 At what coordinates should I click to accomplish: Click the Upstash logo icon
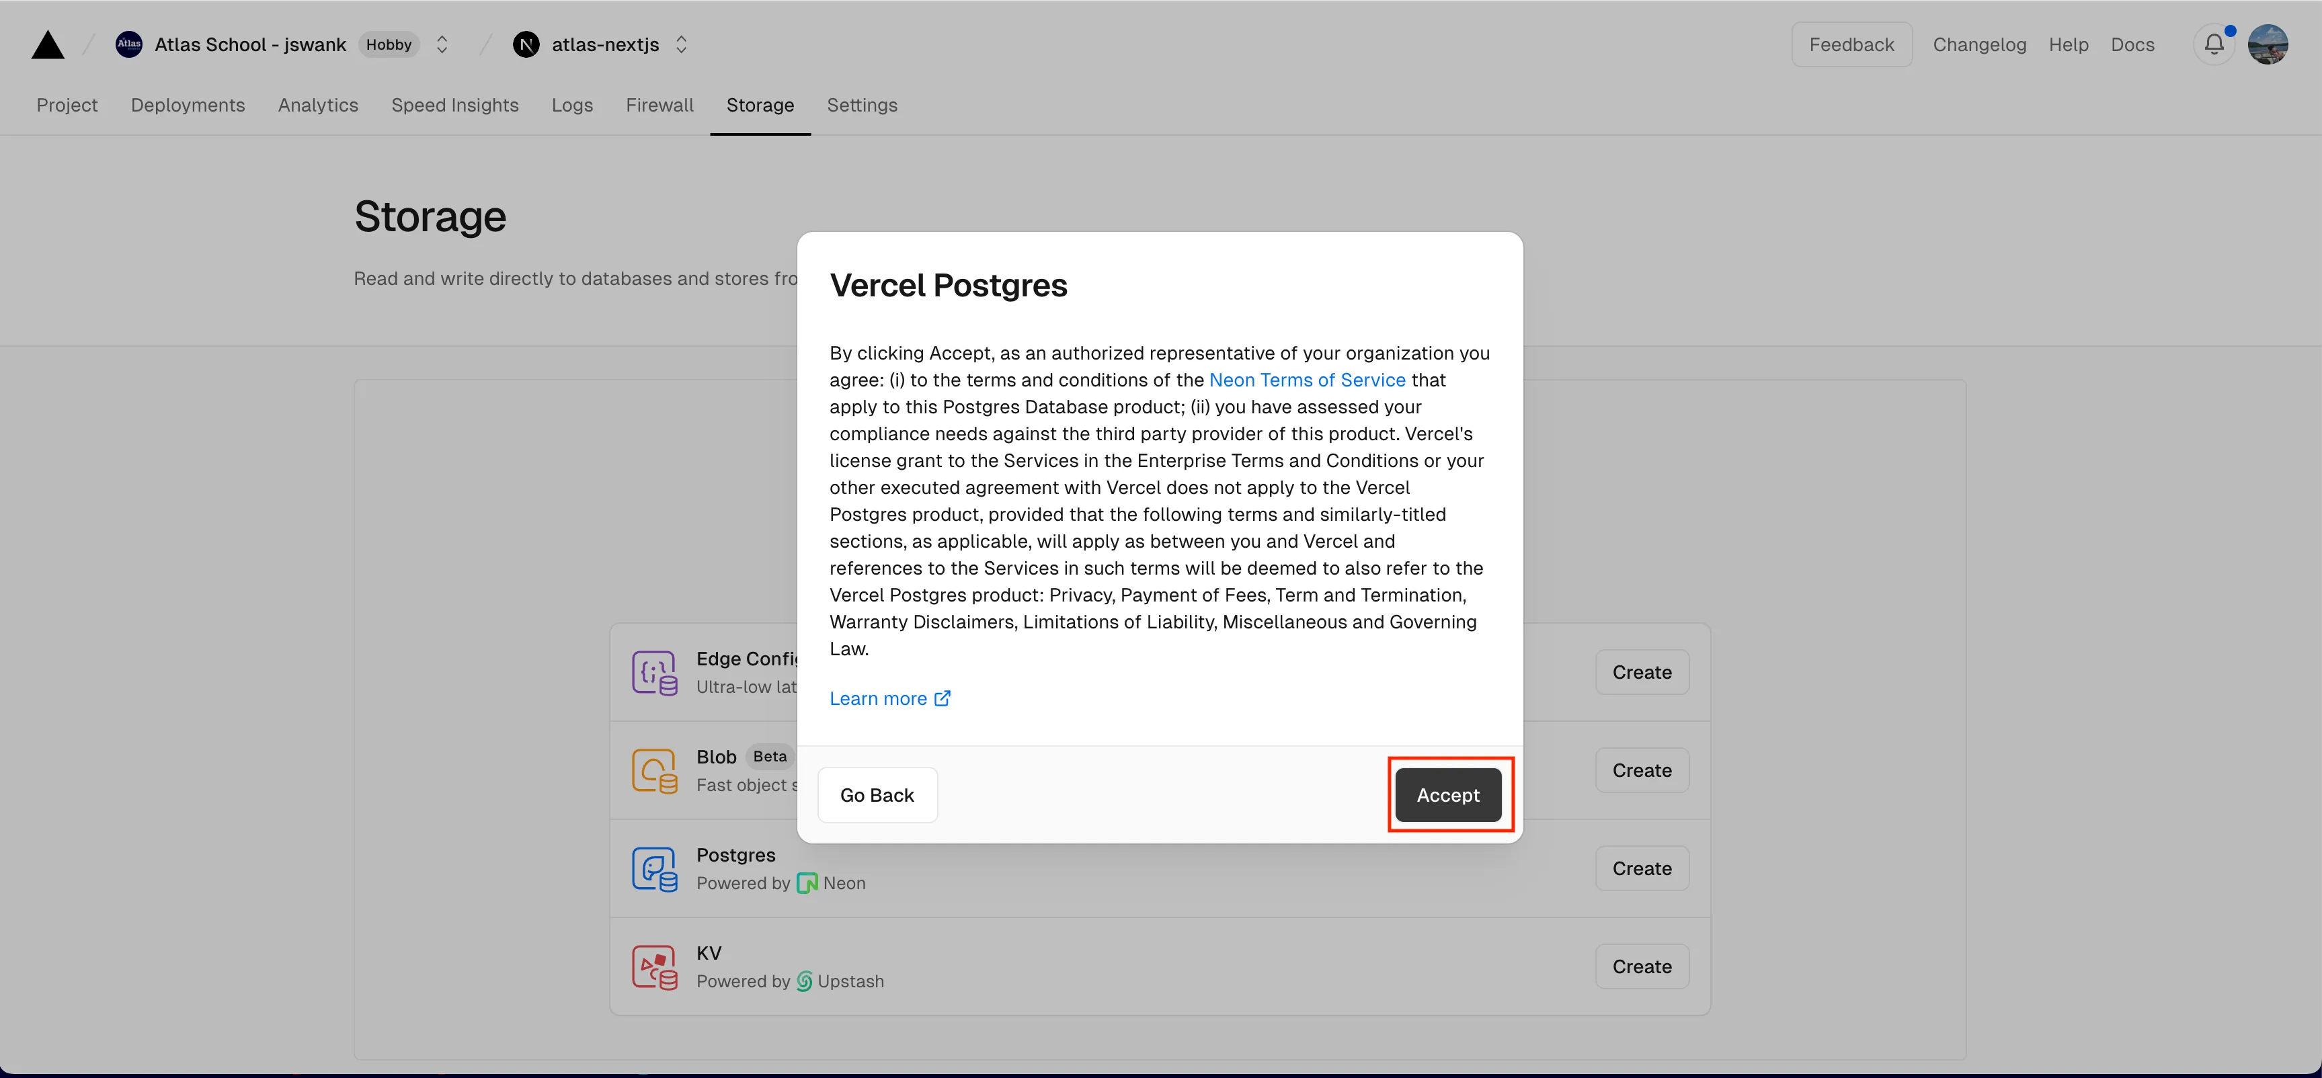tap(804, 981)
